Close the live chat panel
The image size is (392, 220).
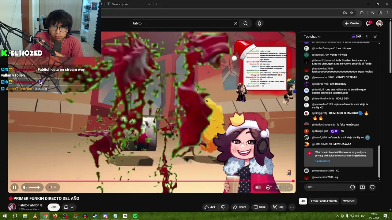375,37
